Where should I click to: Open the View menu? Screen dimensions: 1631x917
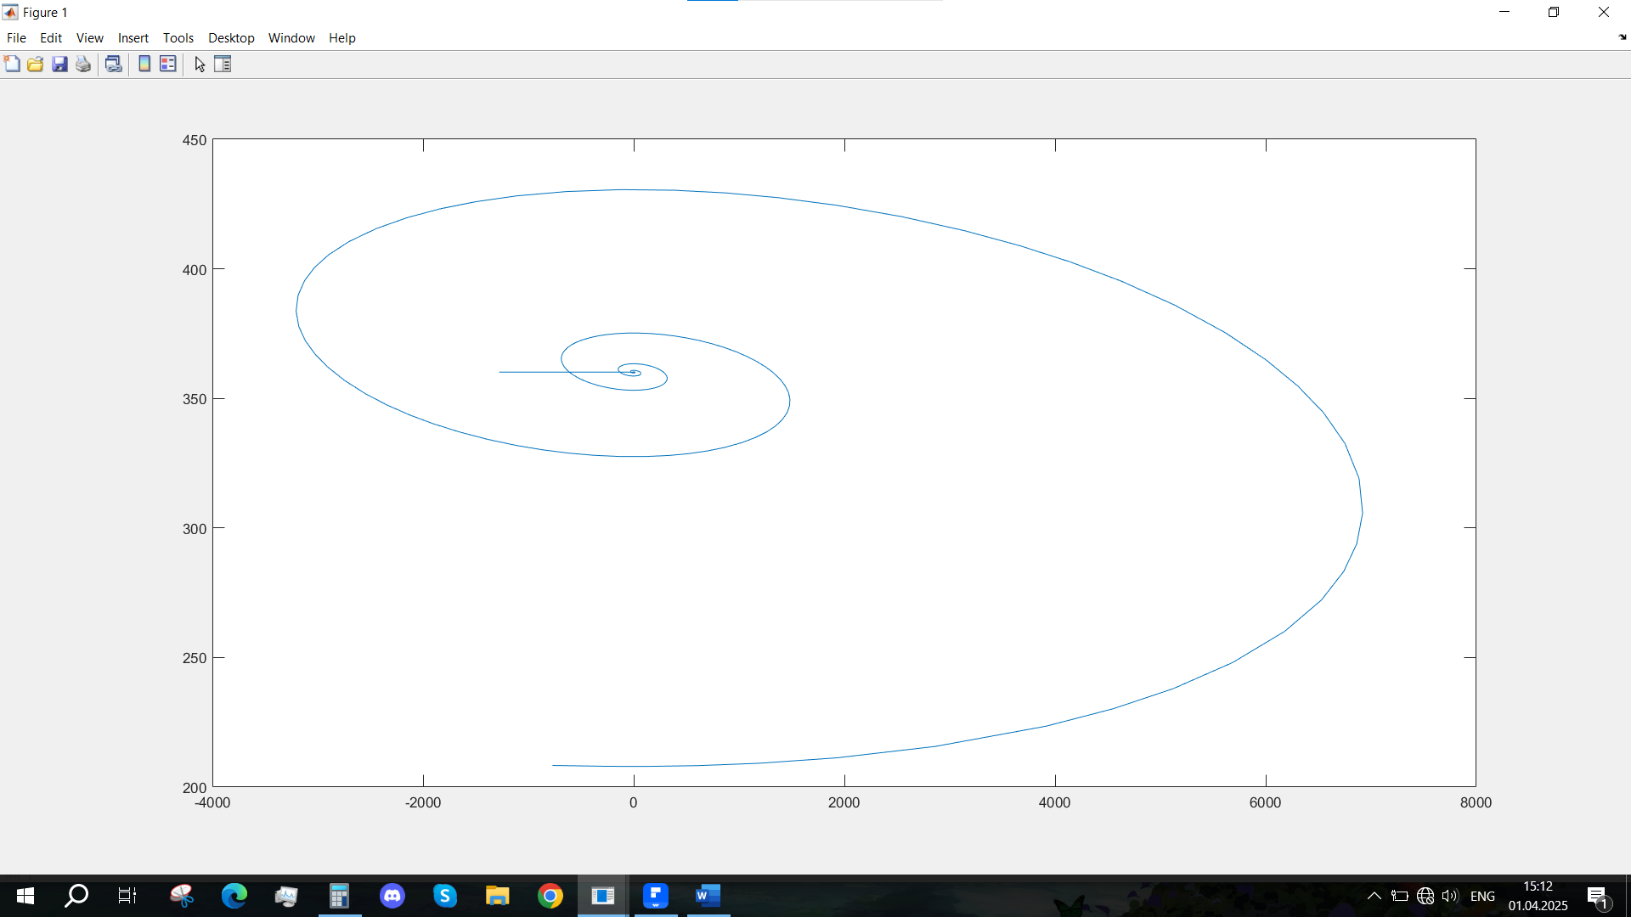click(x=89, y=38)
